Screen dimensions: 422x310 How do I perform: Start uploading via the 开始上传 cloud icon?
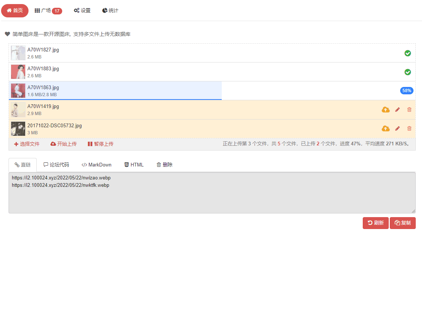(x=63, y=144)
